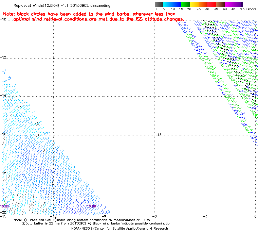Click the longitude label '-15'
The height and width of the screenshot is (234, 258).
coord(3,216)
